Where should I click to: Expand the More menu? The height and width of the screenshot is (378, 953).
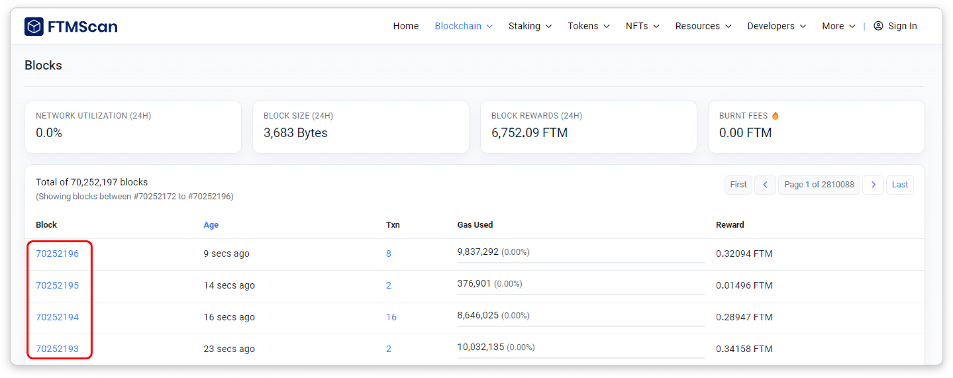[838, 26]
